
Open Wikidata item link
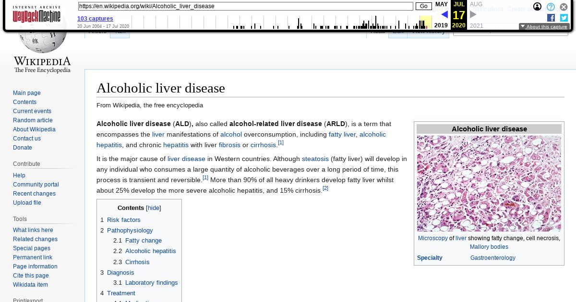30,285
